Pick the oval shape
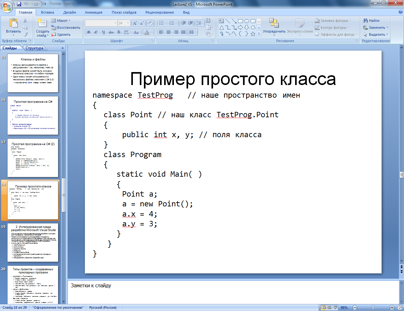Viewport: 404px width, 311px height. pyautogui.click(x=247, y=21)
